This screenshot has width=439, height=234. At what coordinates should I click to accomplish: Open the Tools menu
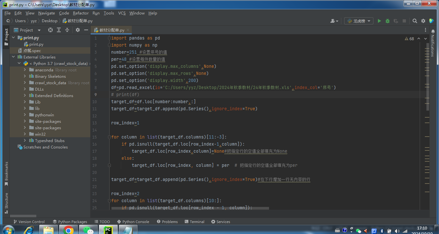109,13
